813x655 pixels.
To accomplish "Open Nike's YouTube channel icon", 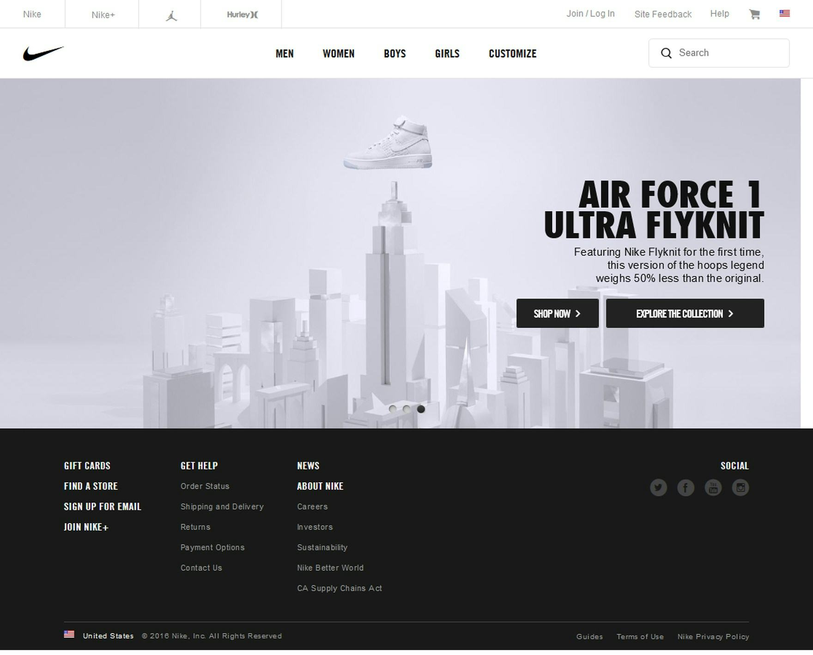I will [713, 488].
